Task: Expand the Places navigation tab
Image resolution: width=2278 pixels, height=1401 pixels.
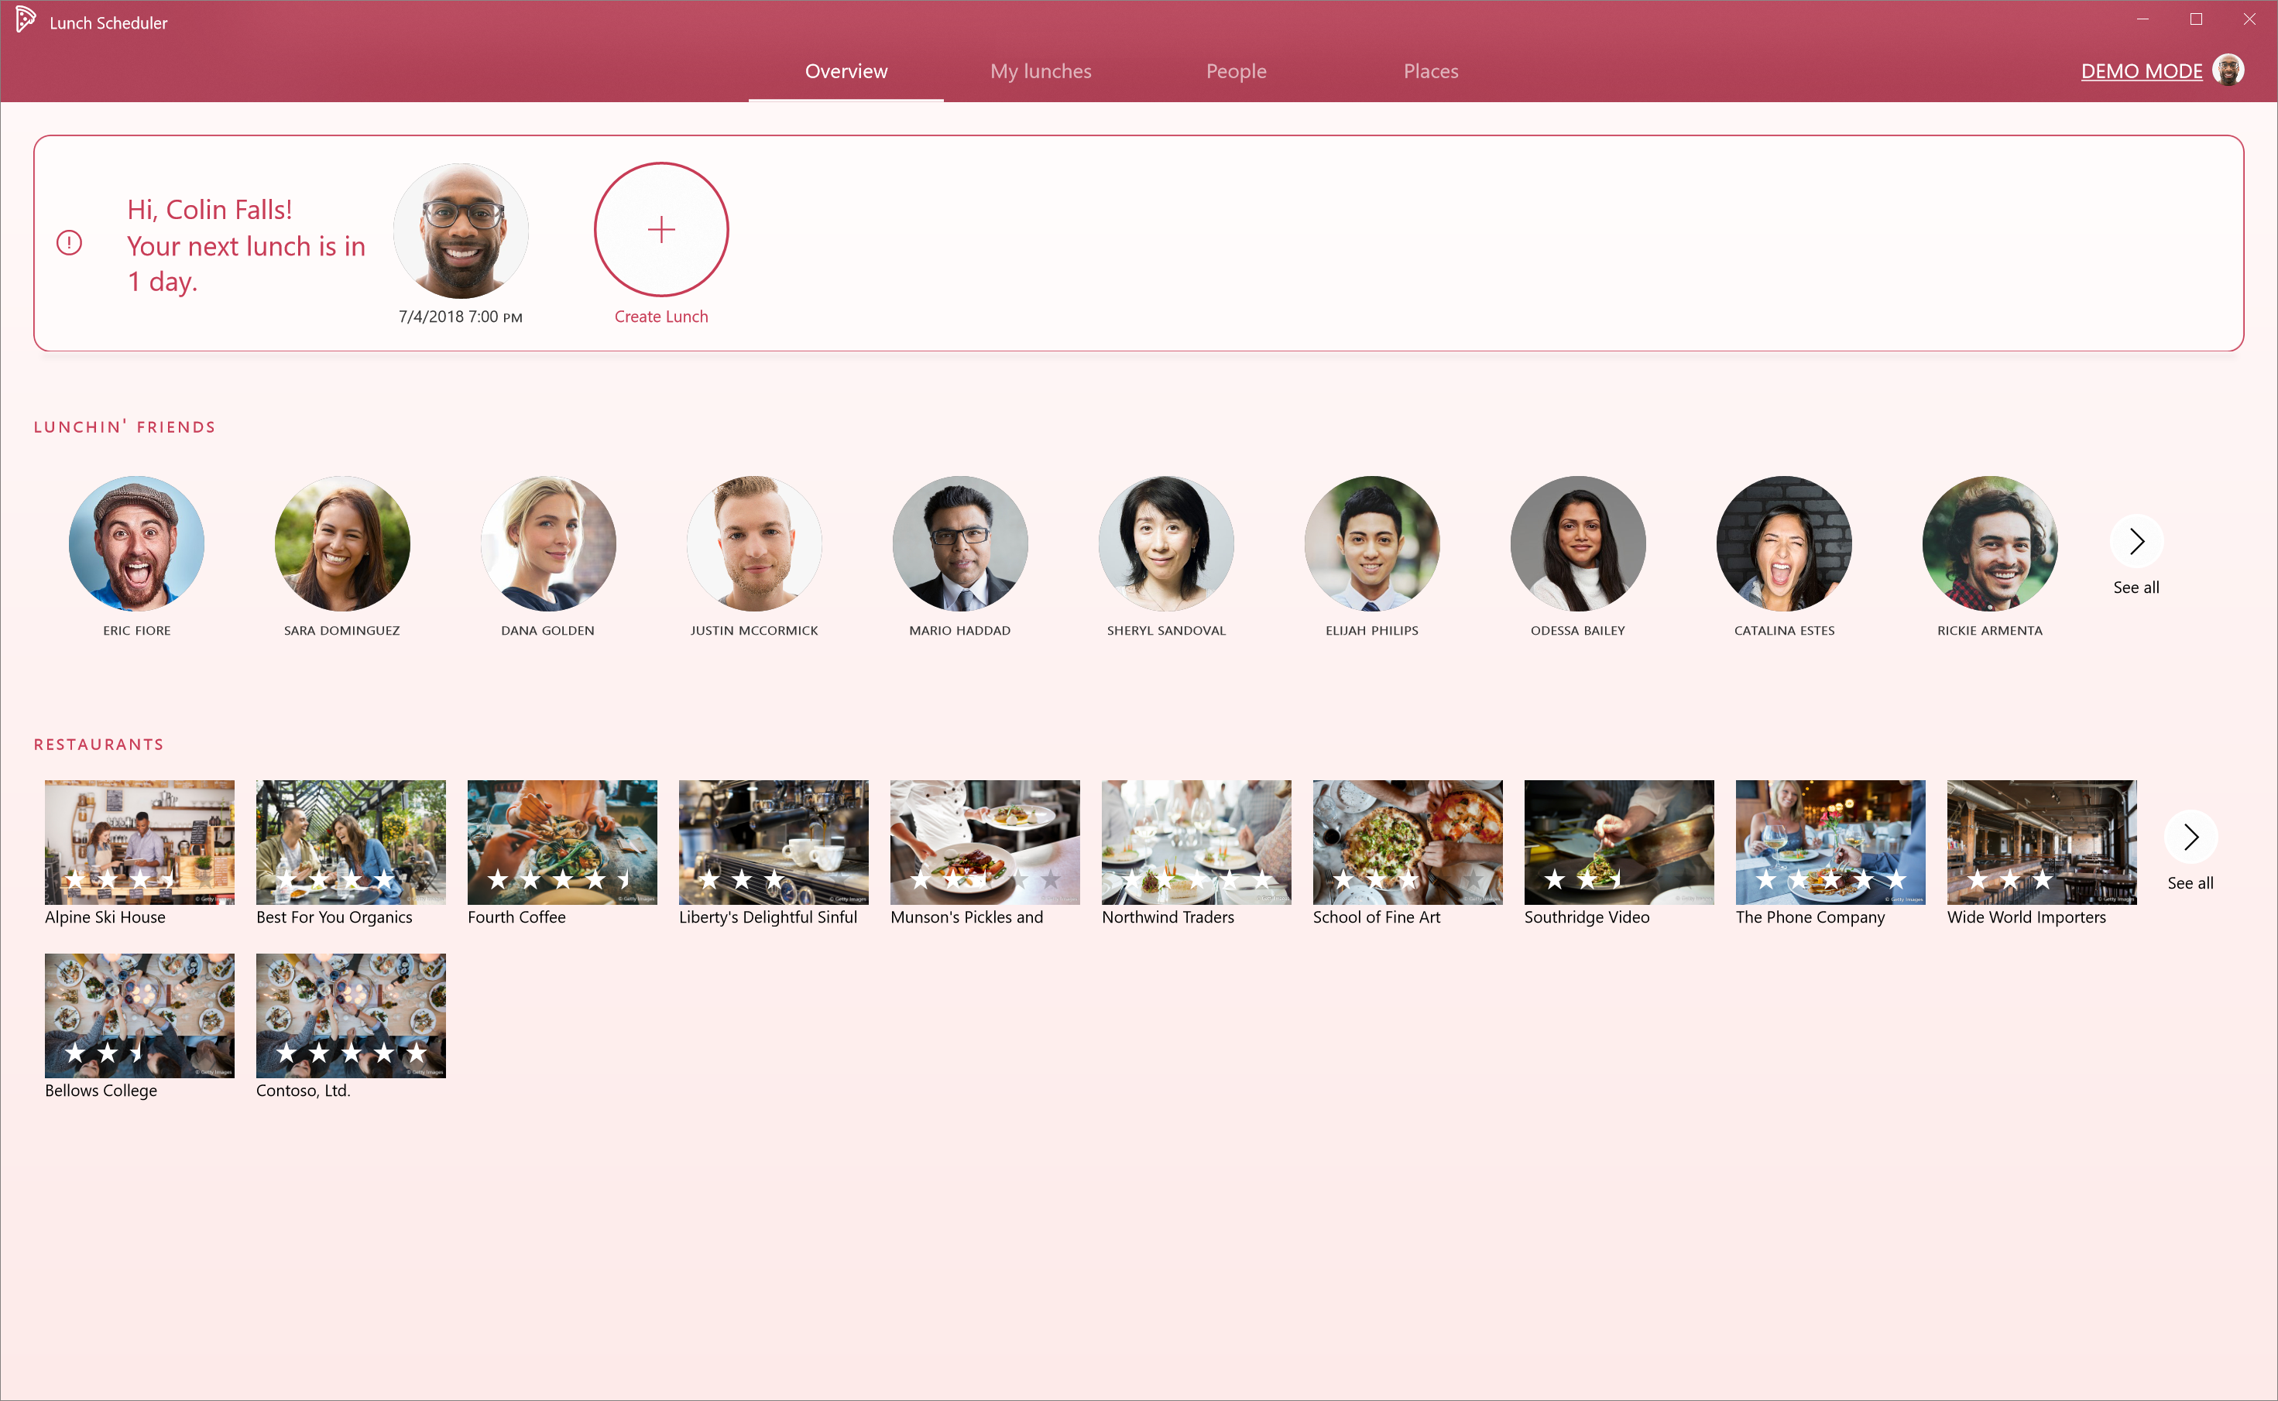Action: (x=1430, y=70)
